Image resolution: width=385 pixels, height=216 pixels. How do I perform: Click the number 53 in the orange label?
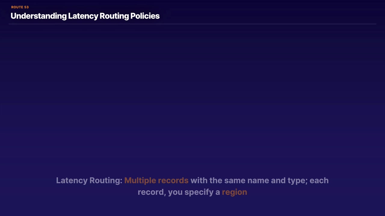26,7
